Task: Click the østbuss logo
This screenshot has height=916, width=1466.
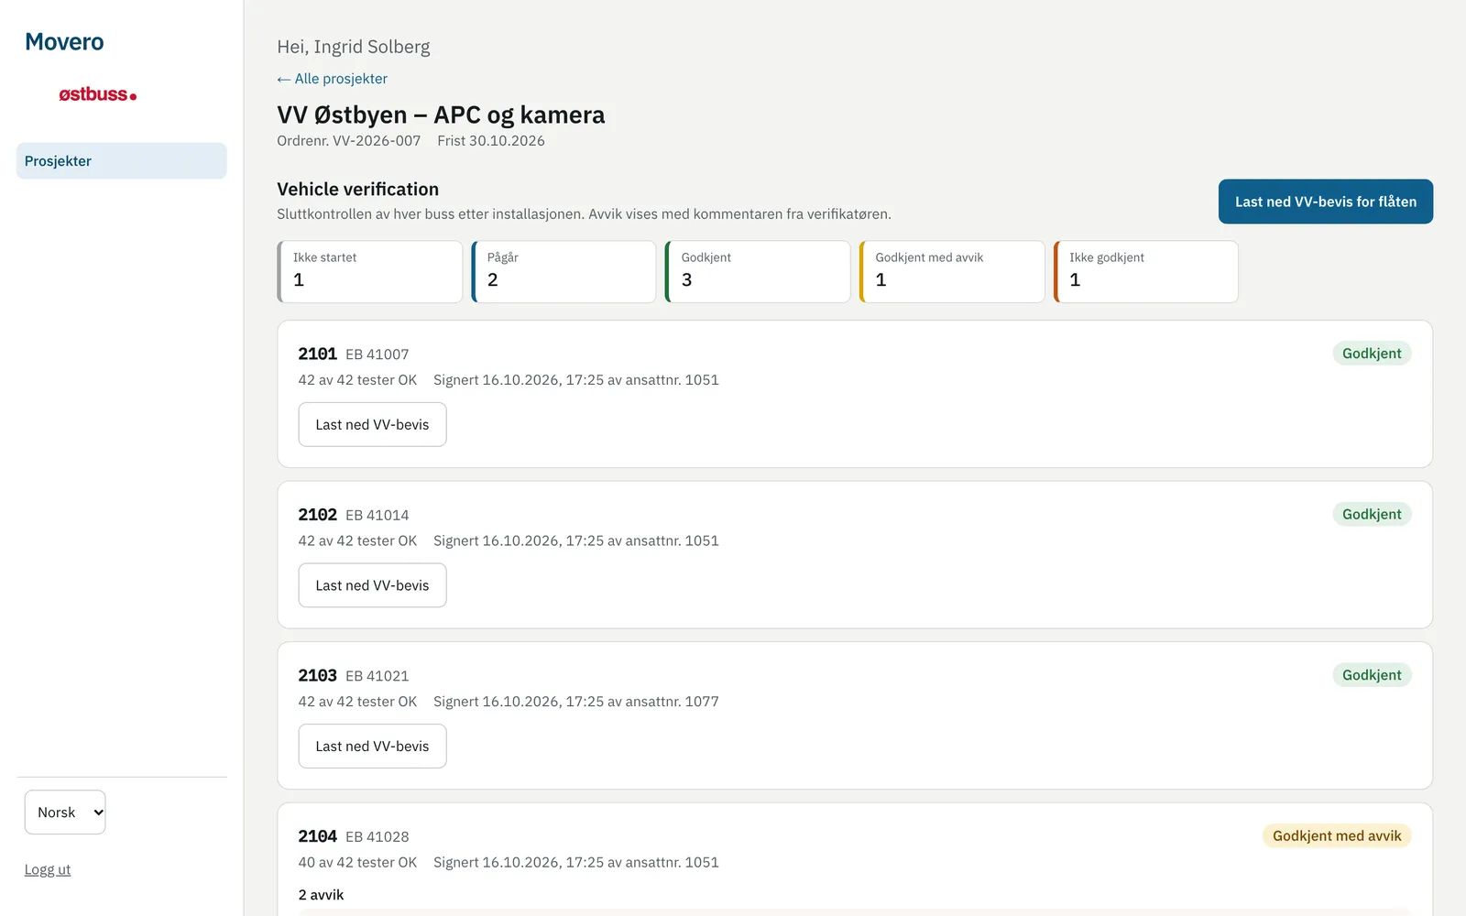Action: pos(98,94)
